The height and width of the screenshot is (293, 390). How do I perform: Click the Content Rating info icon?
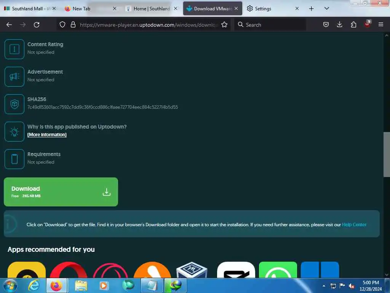click(14, 49)
